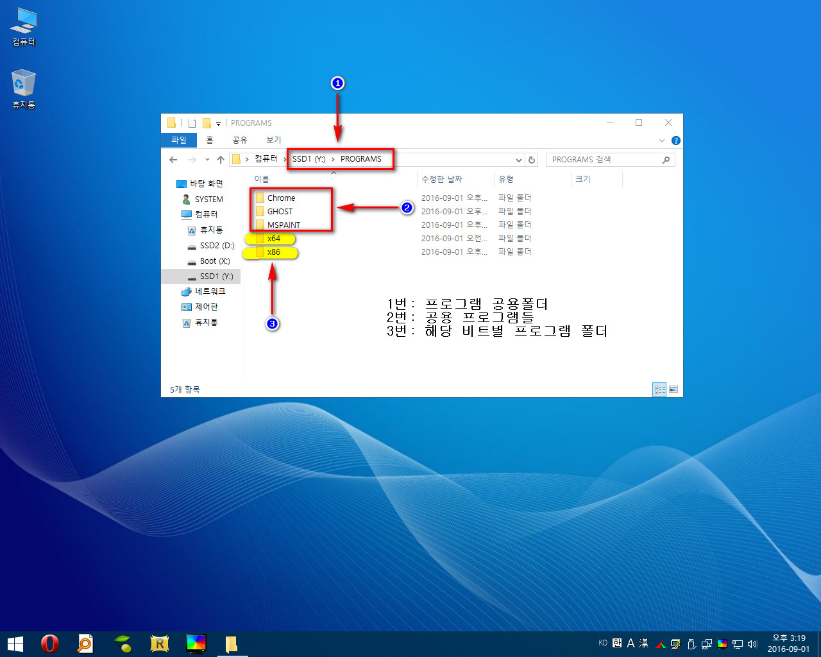Click New Folder quick access icon
The width and height of the screenshot is (821, 657).
point(207,123)
